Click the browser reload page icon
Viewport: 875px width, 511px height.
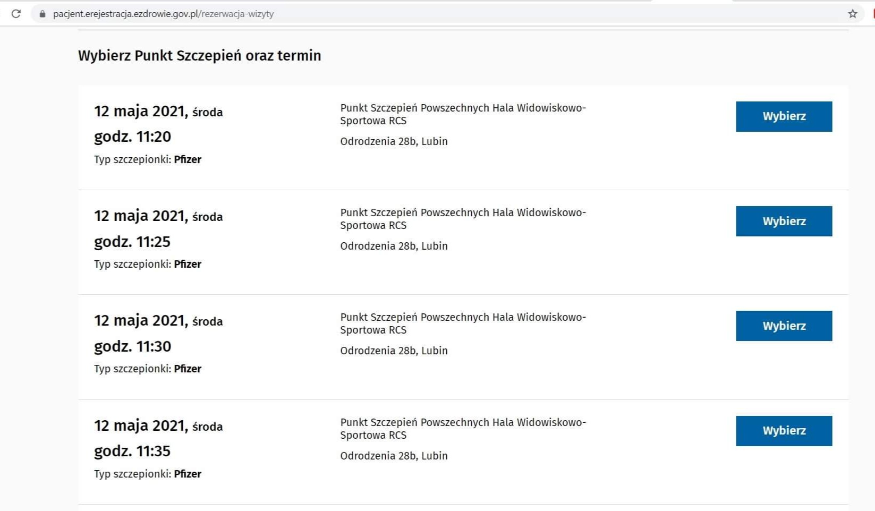[x=16, y=14]
